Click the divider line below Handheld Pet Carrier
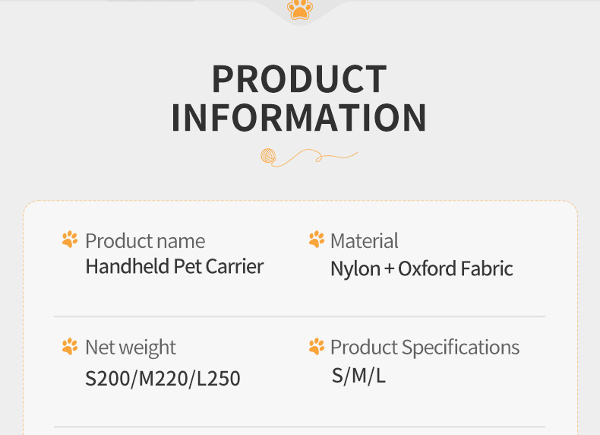Screen dimensions: 600x435 [299, 316]
